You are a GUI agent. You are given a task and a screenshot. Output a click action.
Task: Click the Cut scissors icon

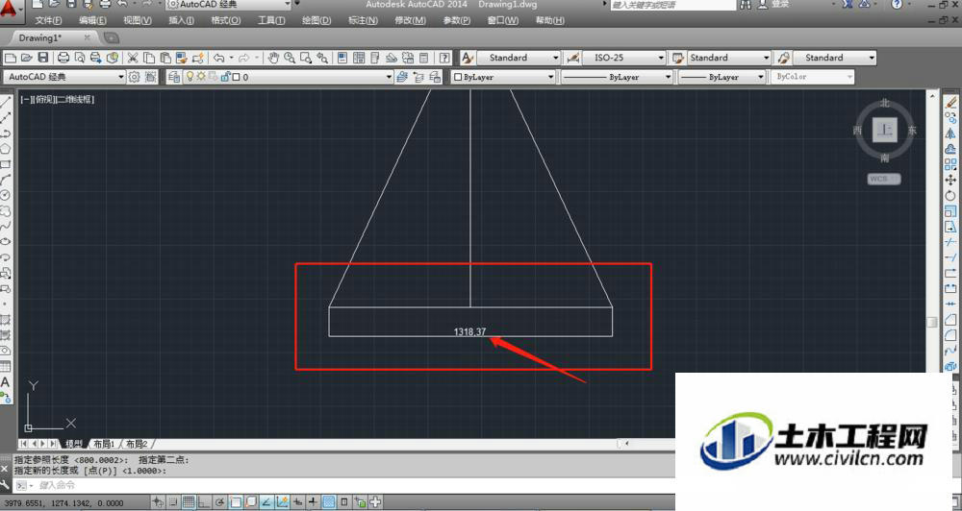pyautogui.click(x=132, y=58)
